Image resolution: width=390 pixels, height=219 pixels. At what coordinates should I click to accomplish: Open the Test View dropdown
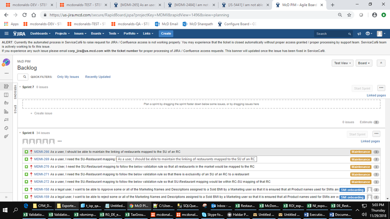coord(342,63)
